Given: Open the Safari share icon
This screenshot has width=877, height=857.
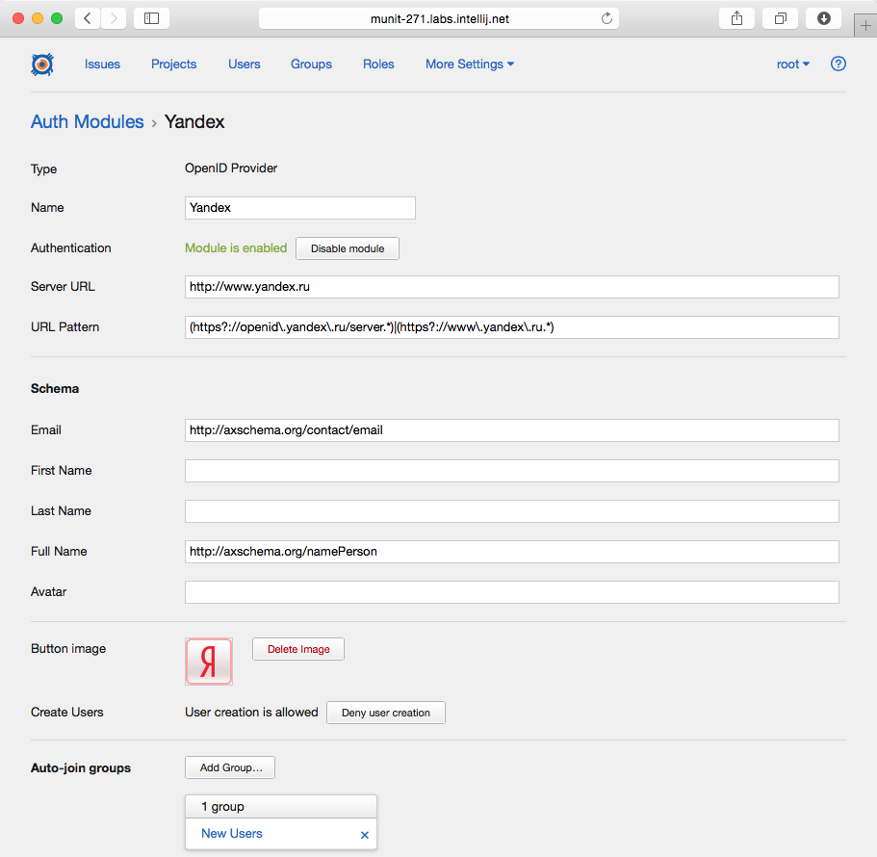Looking at the screenshot, I should click(736, 18).
